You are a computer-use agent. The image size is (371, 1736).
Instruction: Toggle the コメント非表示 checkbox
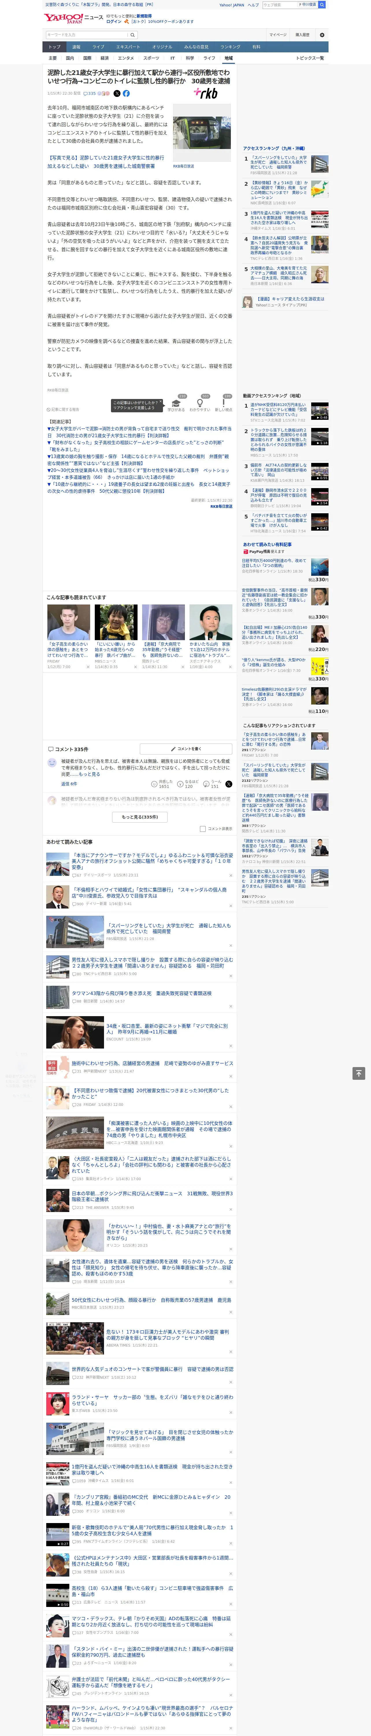203,829
